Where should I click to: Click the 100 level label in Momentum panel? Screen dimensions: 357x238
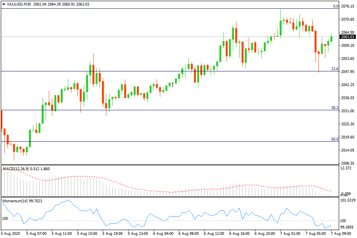(5, 219)
